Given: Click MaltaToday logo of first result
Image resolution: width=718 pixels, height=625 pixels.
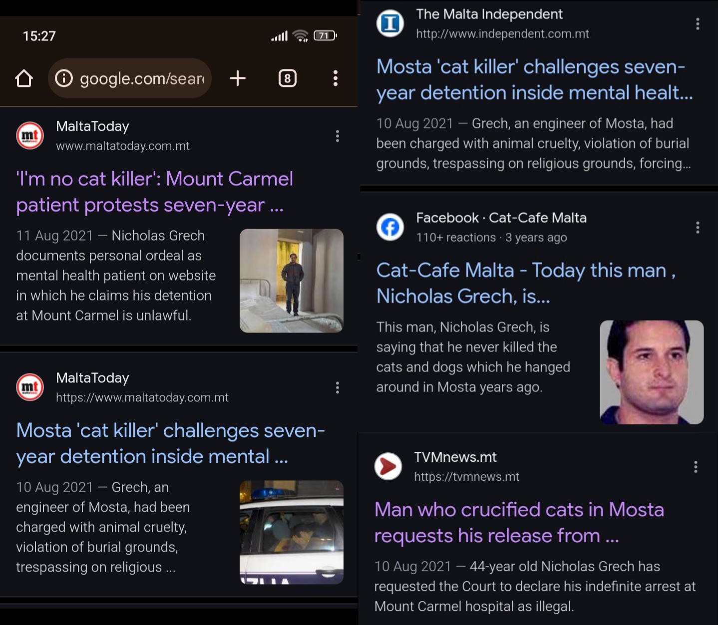Looking at the screenshot, I should pyautogui.click(x=30, y=136).
